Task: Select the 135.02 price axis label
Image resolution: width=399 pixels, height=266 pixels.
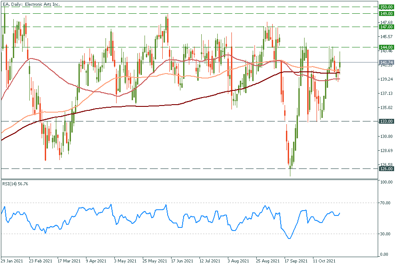Action: click(x=387, y=108)
